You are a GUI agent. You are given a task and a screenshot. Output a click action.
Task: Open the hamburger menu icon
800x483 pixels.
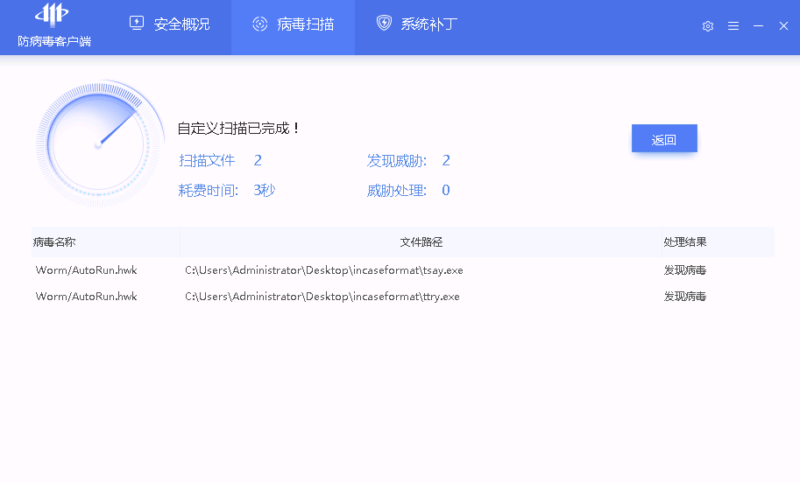tap(733, 26)
